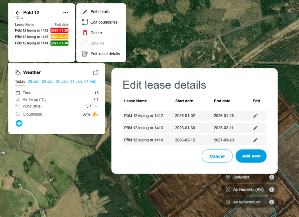Switch weather forecast to 28.Jan tab
The image size is (299, 217).
click(34, 82)
